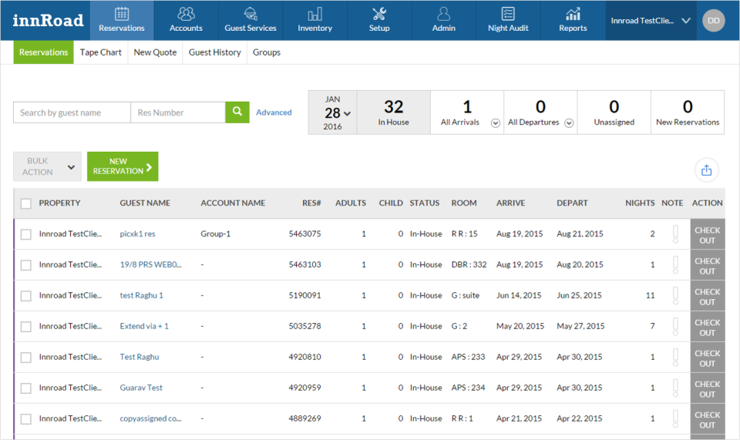Open the Groups tab
This screenshot has width=740, height=440.
point(267,52)
